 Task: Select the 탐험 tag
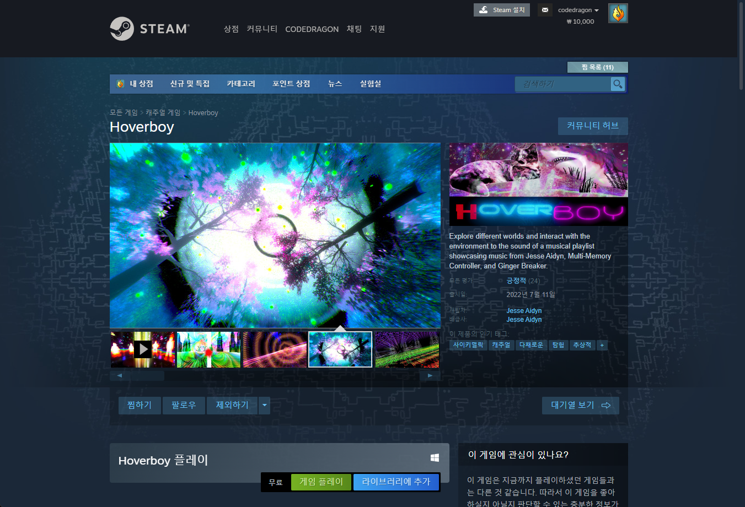[558, 345]
